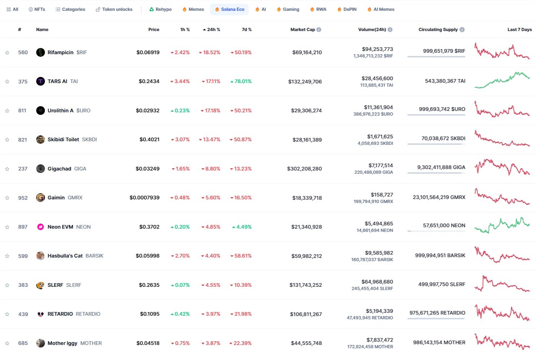This screenshot has height=350, width=544.
Task: Star Mother Iggy row
Action: [x=7, y=343]
